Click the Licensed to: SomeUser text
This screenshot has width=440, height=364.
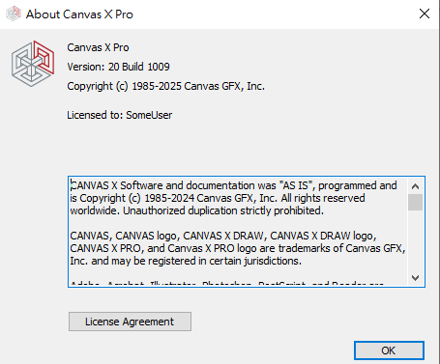pyautogui.click(x=119, y=115)
